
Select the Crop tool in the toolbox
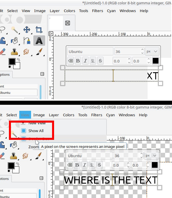click(39, 30)
